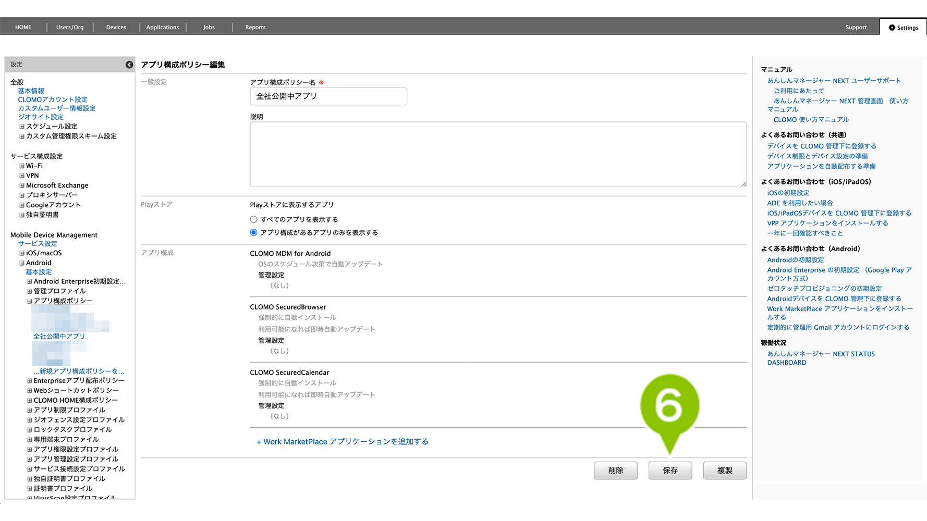Expand スケジュール設定 tree node

(x=22, y=127)
